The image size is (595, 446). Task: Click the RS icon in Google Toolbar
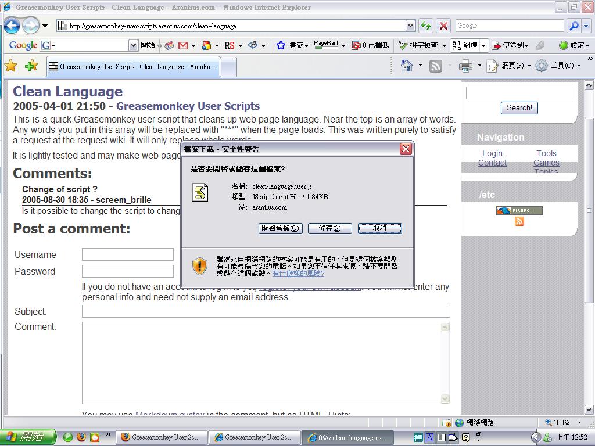pos(230,45)
